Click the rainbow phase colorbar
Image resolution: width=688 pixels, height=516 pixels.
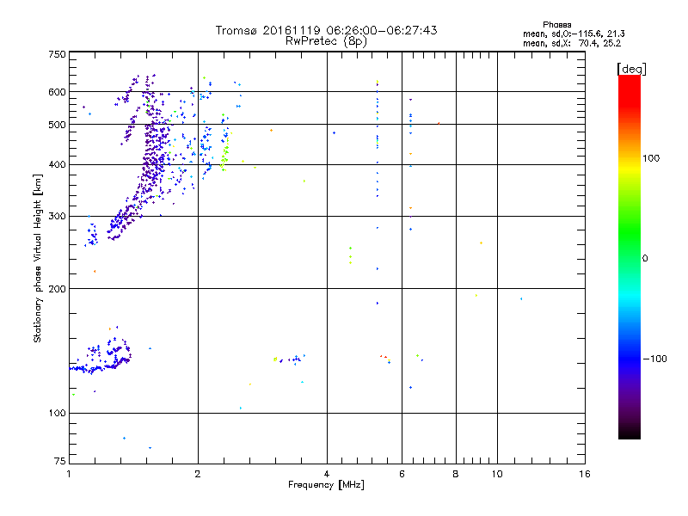tap(630, 257)
